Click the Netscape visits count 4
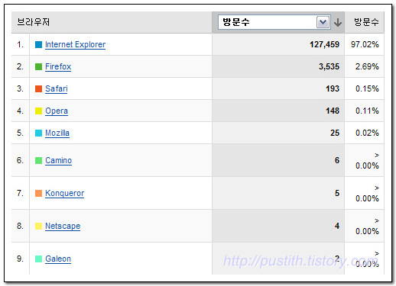This screenshot has width=396, height=286. 337,226
